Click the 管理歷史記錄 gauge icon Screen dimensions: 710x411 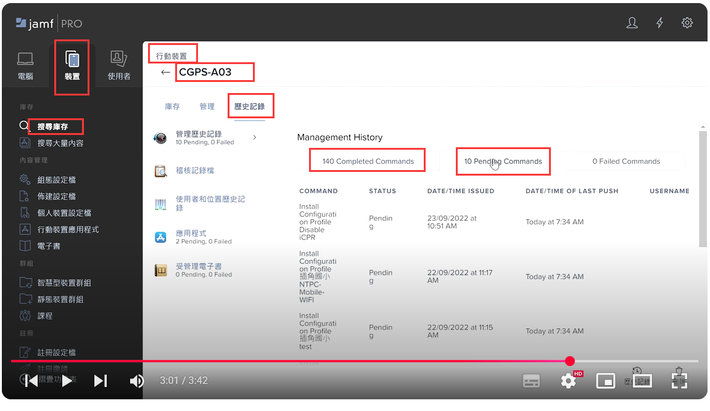[160, 138]
